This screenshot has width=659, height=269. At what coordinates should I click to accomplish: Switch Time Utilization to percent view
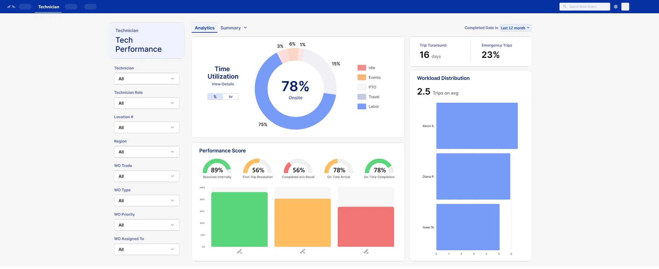click(x=215, y=97)
